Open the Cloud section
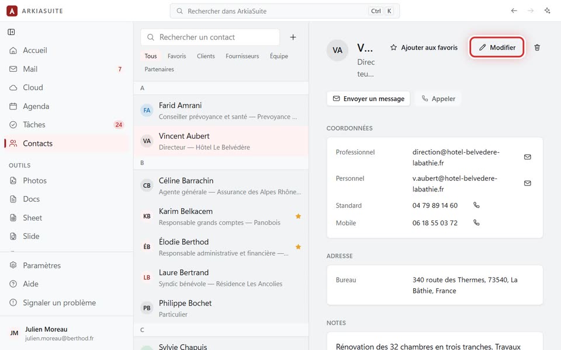Screen dimensions: 561x350 pos(67,87)
